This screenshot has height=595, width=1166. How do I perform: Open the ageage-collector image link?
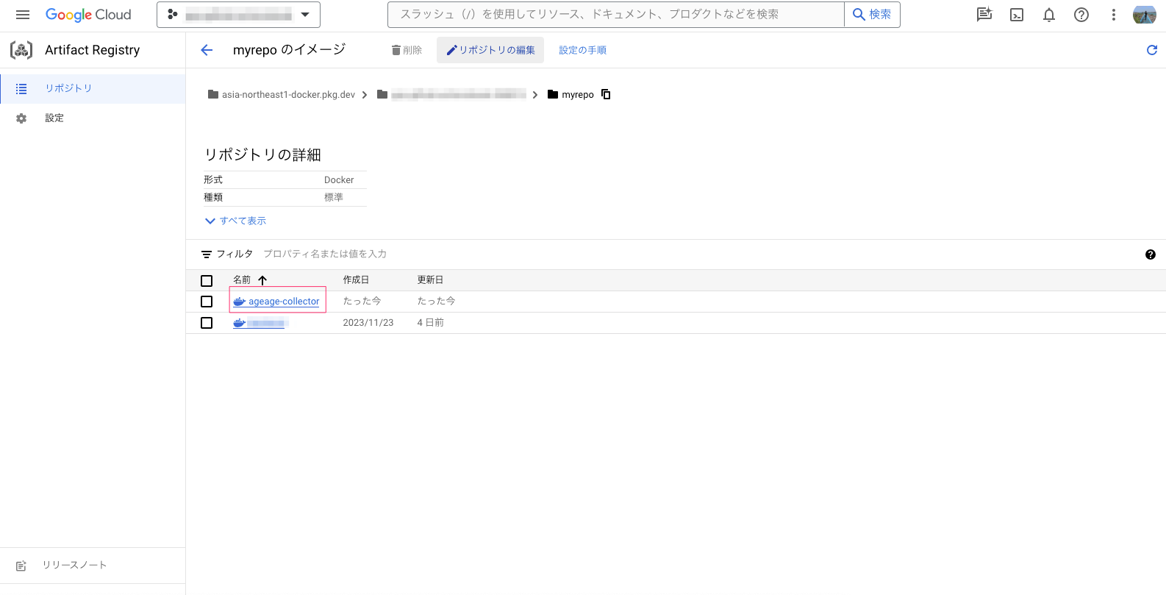tap(284, 302)
